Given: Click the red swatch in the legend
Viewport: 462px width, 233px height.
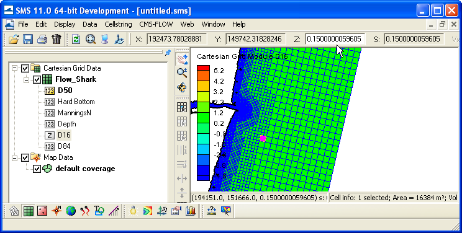Looking at the screenshot, I should tap(203, 68).
